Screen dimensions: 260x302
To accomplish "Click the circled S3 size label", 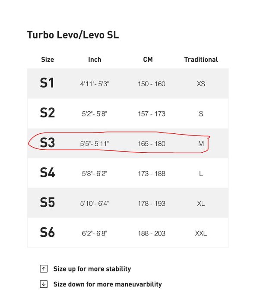I will click(47, 143).
